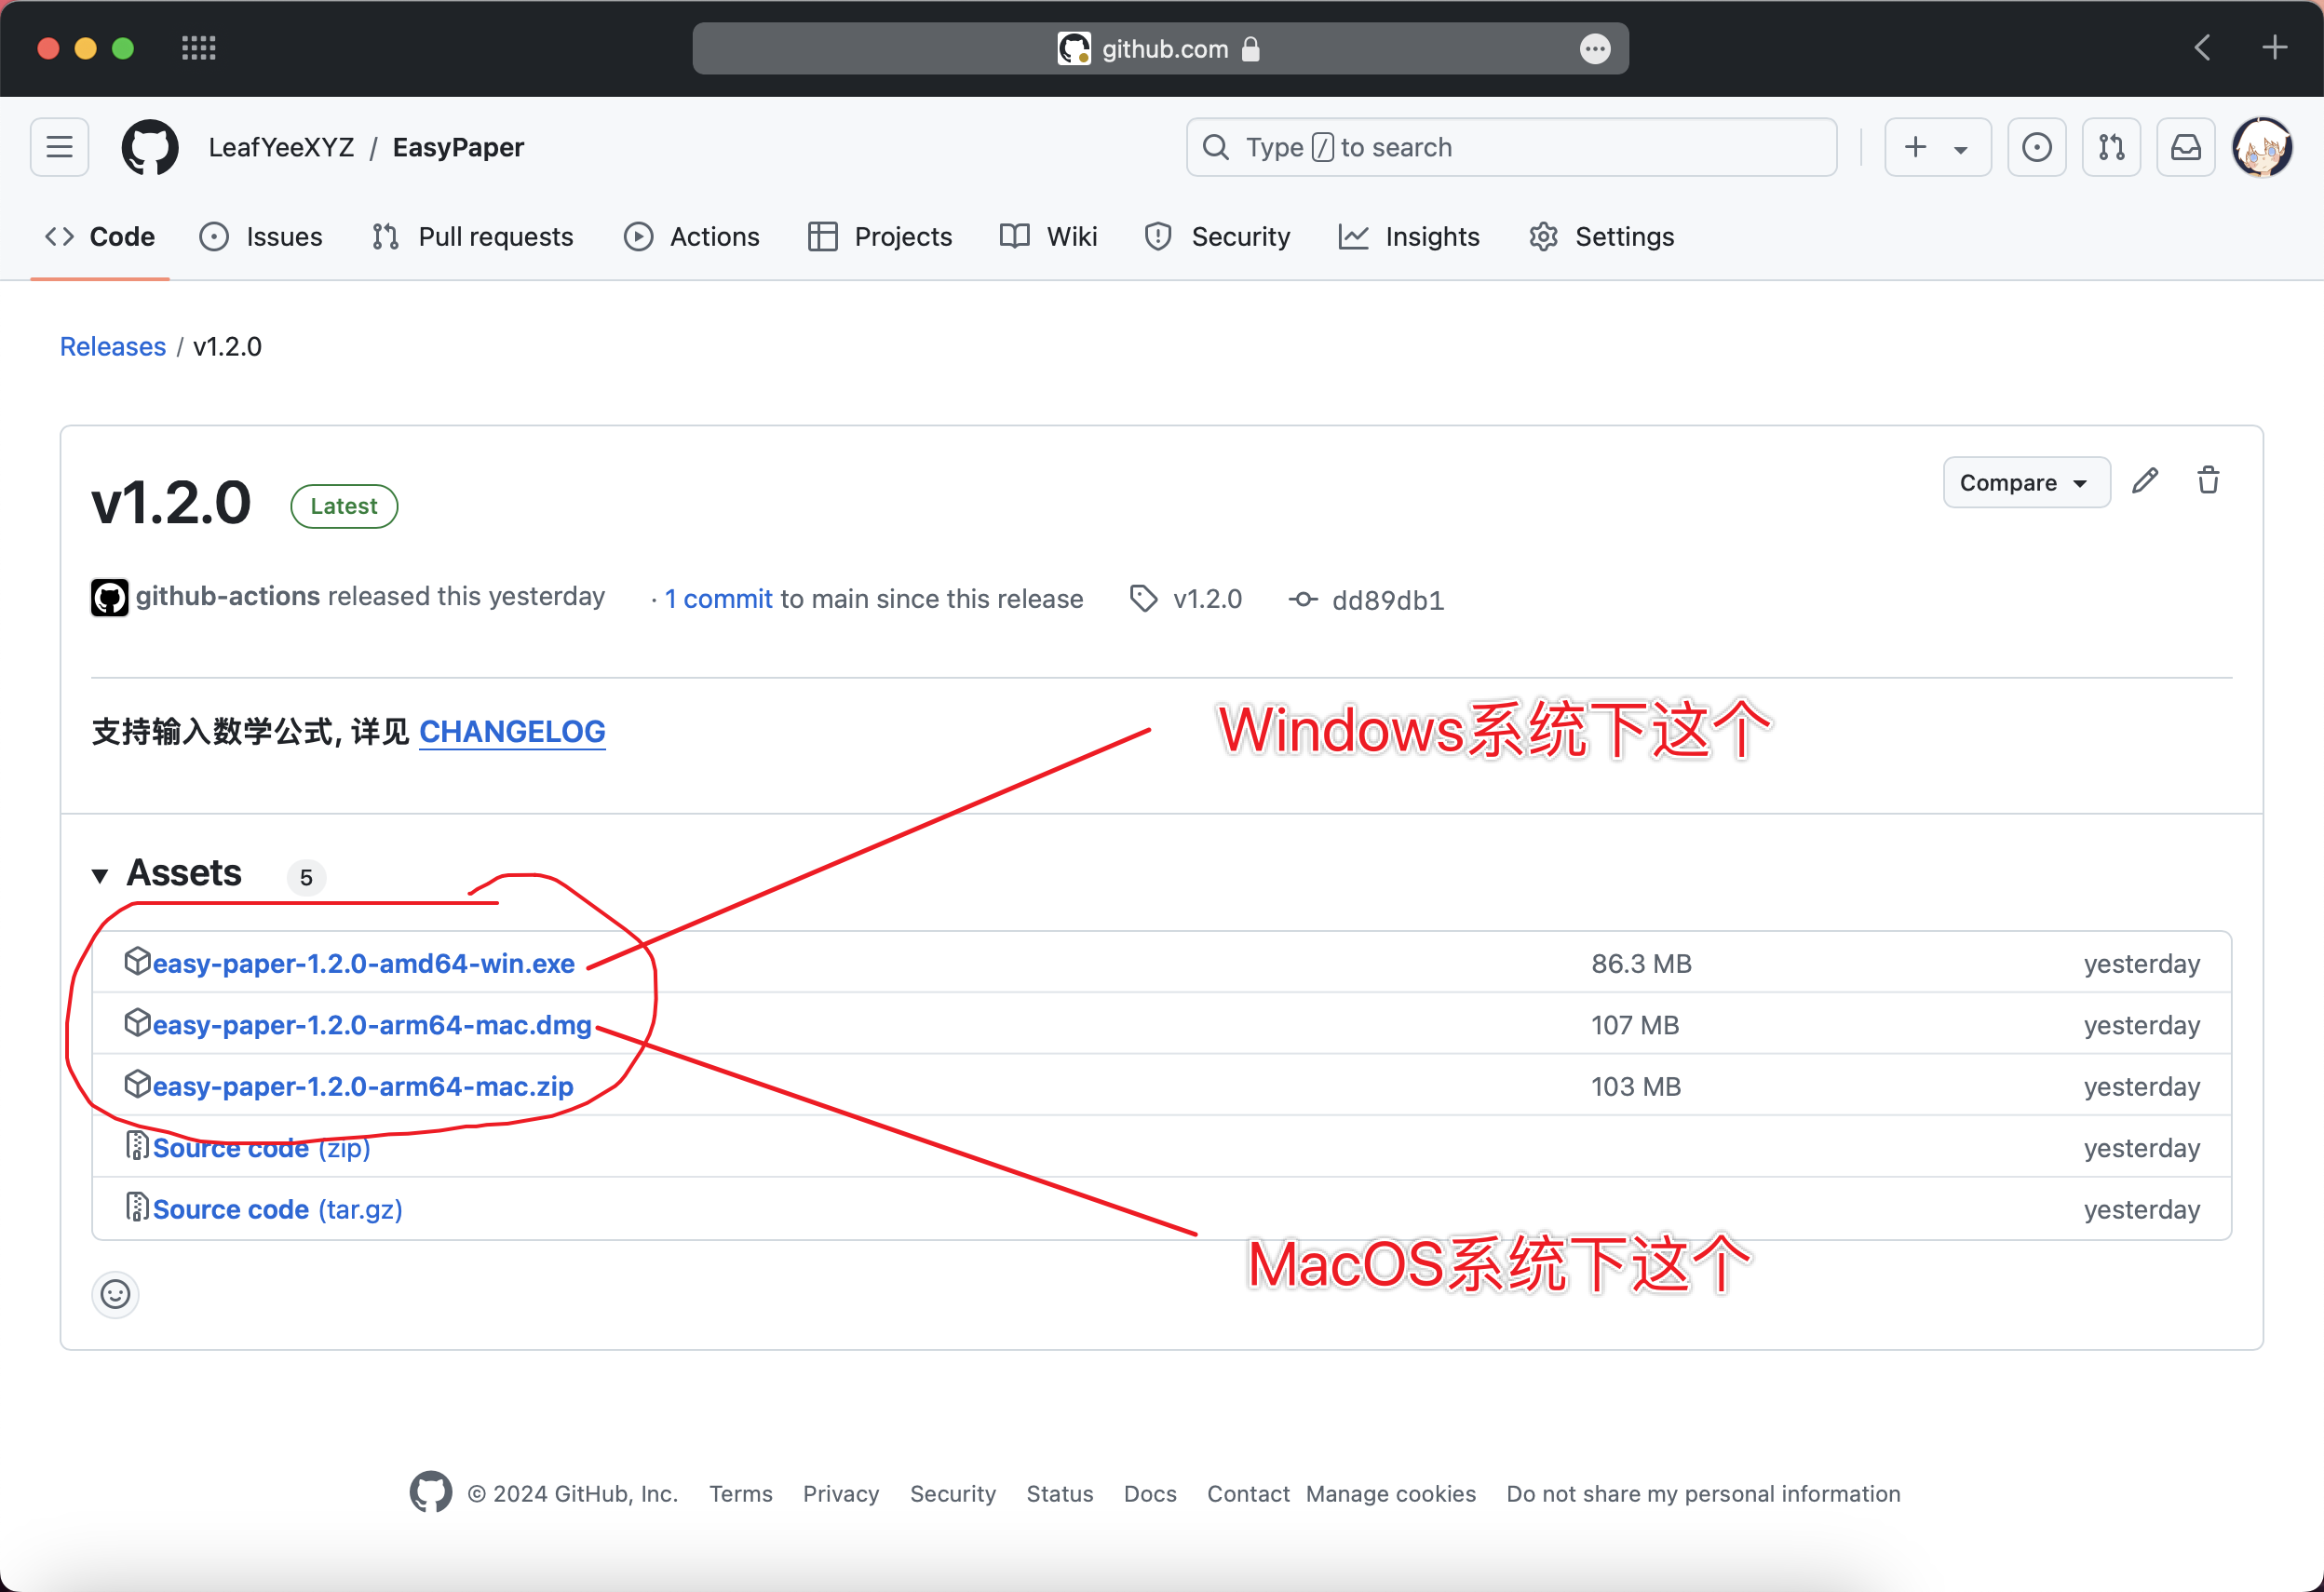
Task: Expand the create-new dropdown caret
Action: (x=1961, y=149)
